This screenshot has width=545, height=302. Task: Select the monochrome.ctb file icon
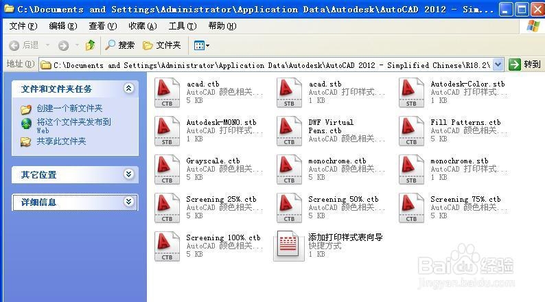click(x=289, y=170)
